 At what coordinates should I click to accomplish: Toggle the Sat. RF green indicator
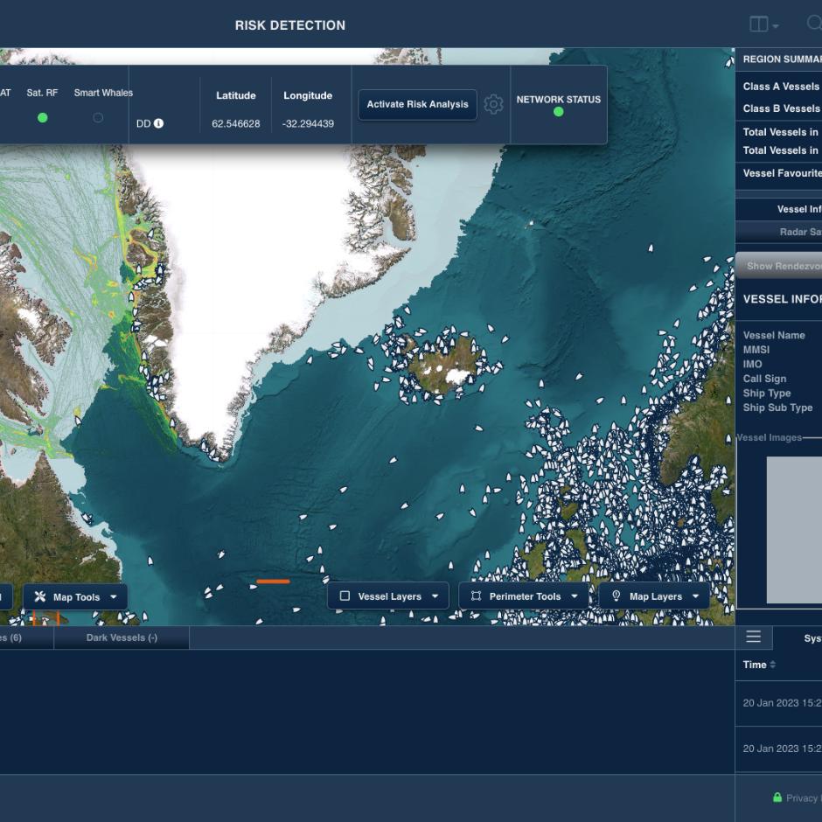[x=43, y=118]
